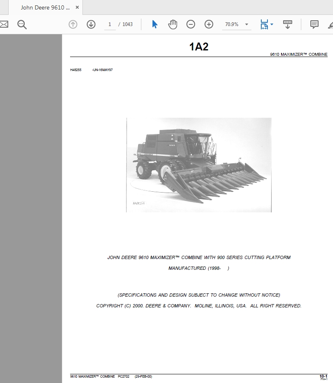The image size is (333, 383).
Task: Click the 10-1 page label in footer
Action: point(323,376)
